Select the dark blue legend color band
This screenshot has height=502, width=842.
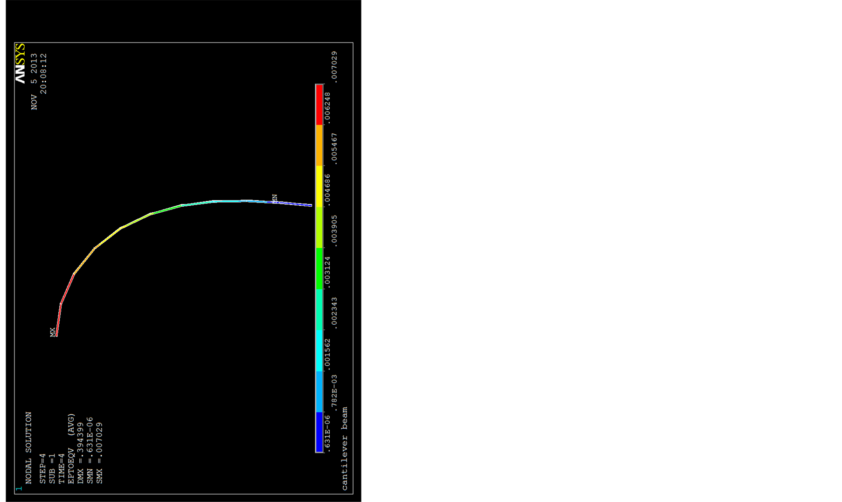pos(319,432)
